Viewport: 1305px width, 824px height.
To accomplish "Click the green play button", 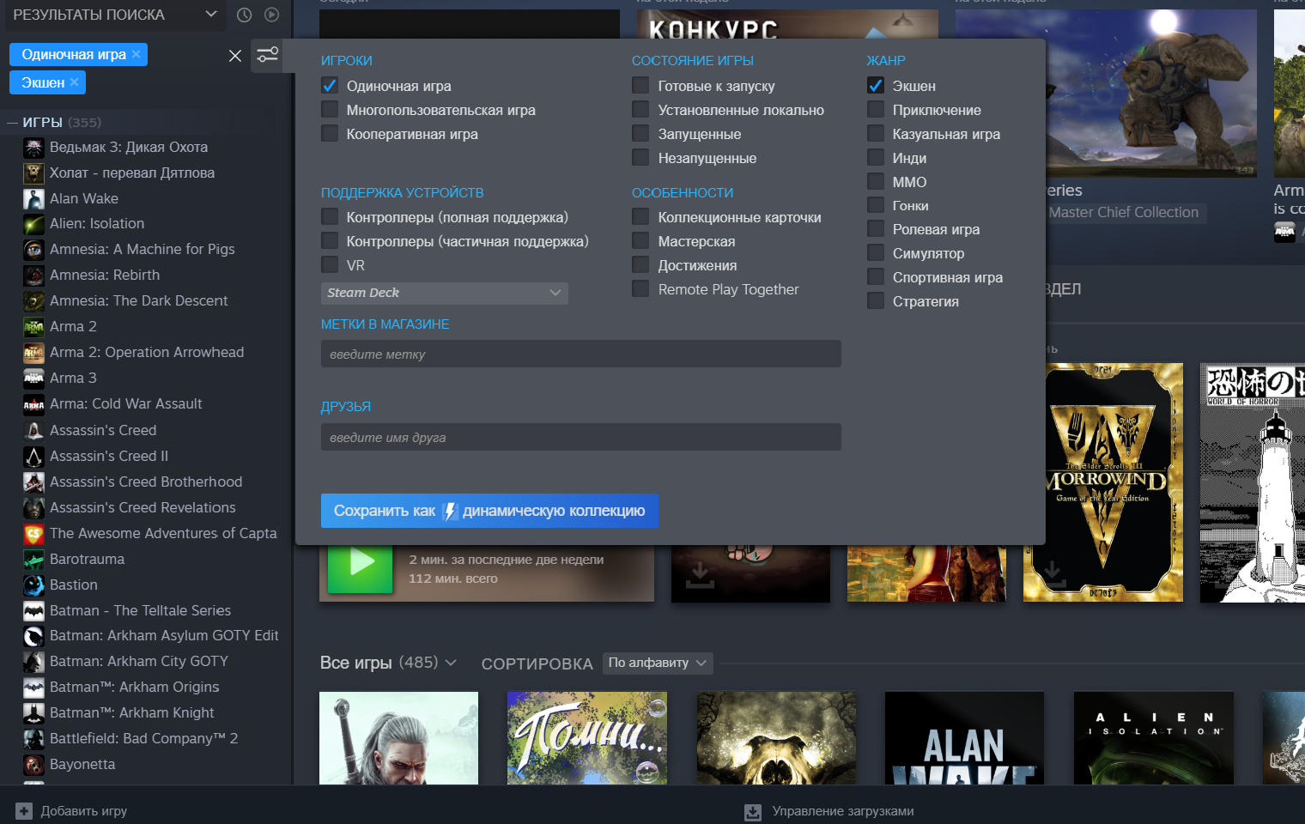I will tap(361, 563).
